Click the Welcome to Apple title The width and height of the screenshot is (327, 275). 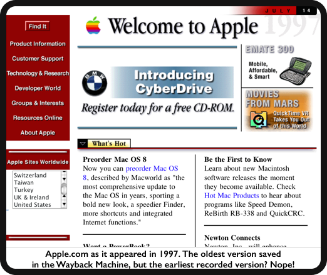pyautogui.click(x=184, y=27)
